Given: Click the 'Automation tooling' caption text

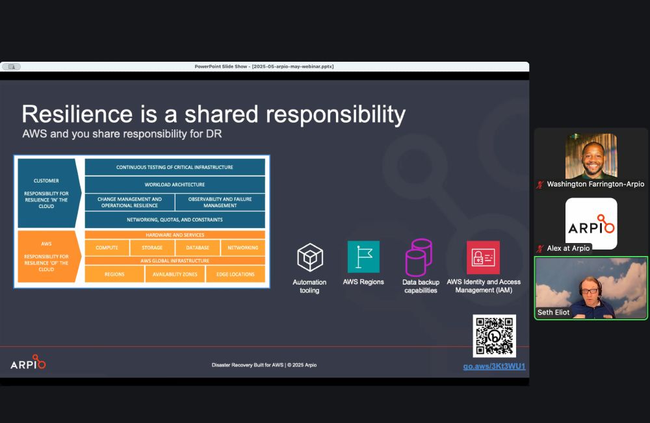Looking at the screenshot, I should [x=309, y=287].
